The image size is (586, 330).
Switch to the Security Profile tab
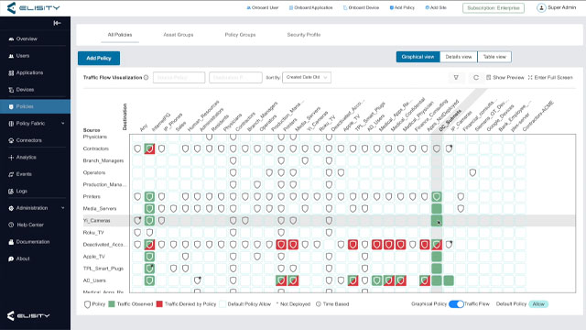click(303, 35)
